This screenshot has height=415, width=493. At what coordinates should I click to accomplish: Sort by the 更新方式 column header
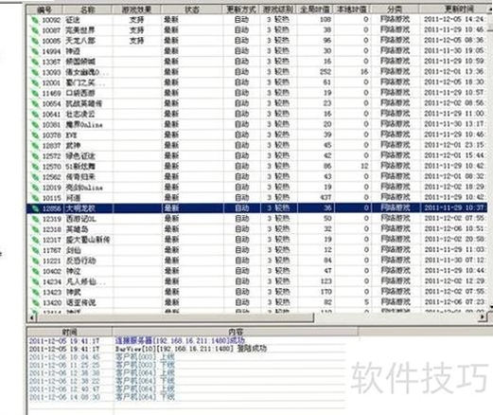tap(241, 10)
